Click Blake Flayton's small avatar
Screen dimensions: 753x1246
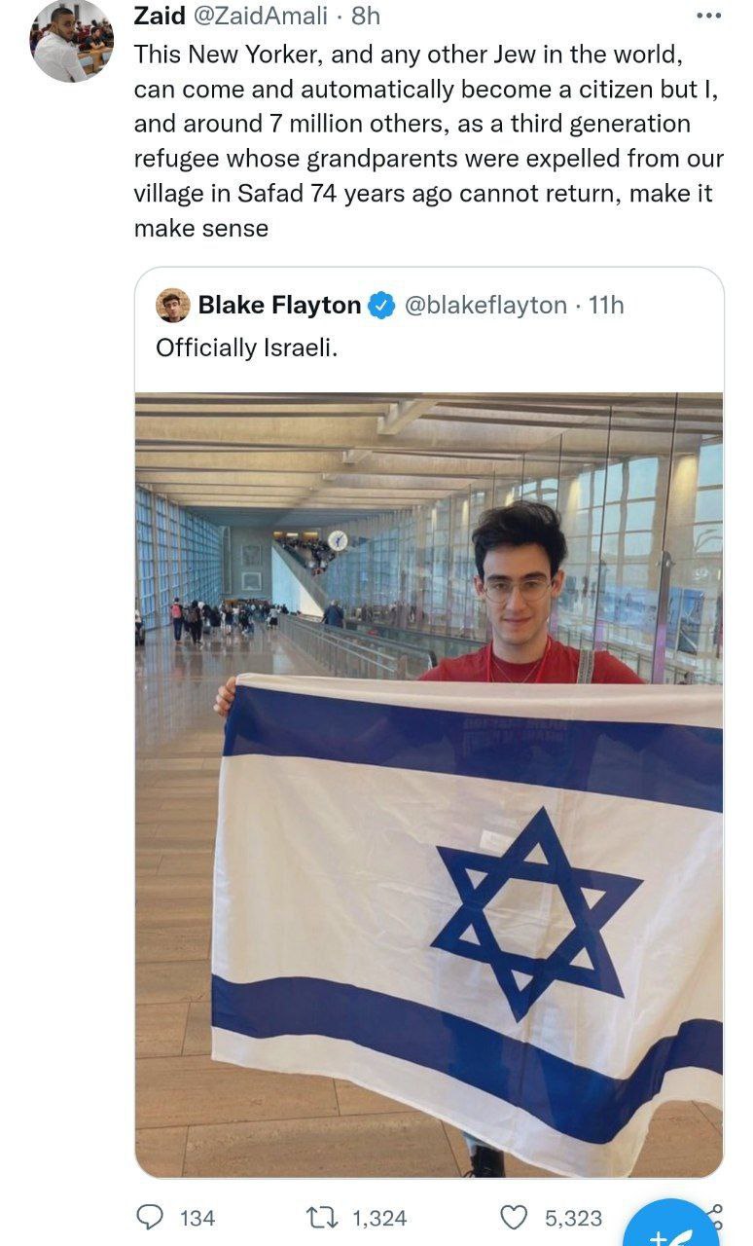172,305
